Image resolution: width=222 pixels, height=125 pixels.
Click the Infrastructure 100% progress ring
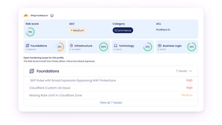coord(104,47)
